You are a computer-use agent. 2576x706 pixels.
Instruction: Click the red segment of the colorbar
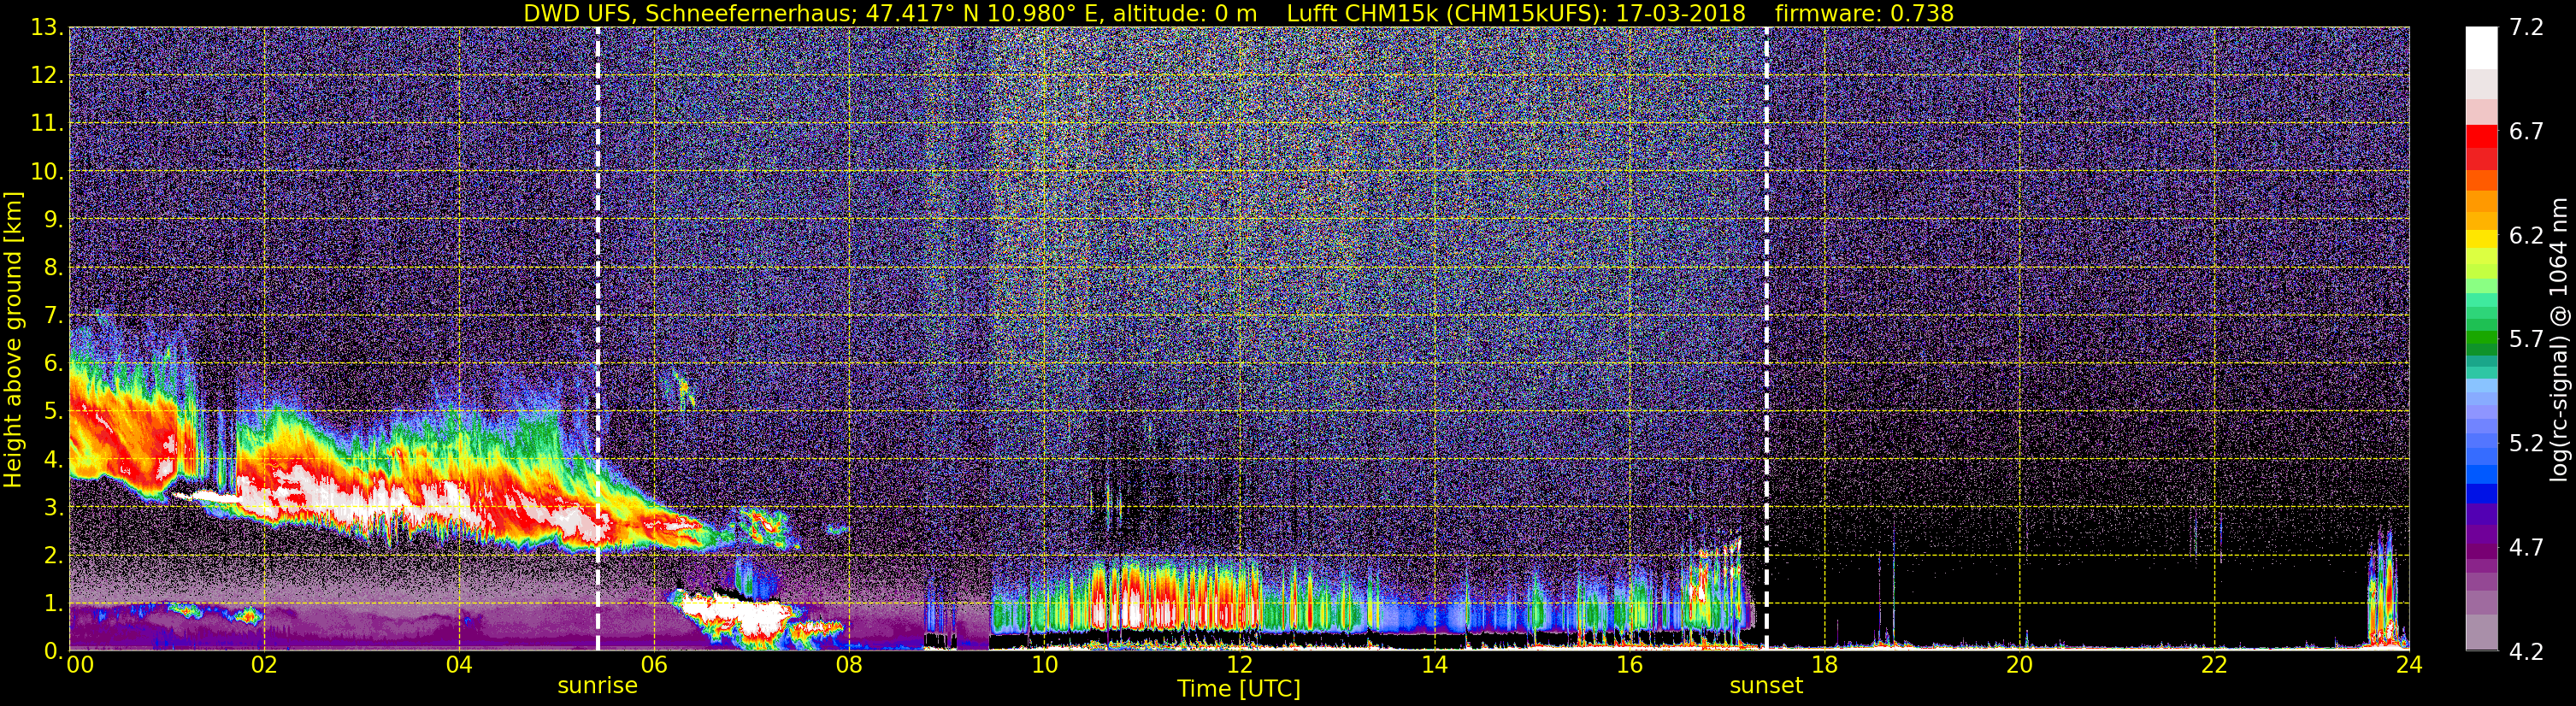click(2482, 136)
